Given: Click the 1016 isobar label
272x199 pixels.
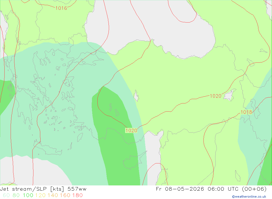Looking at the screenshot, I should click(x=61, y=8).
